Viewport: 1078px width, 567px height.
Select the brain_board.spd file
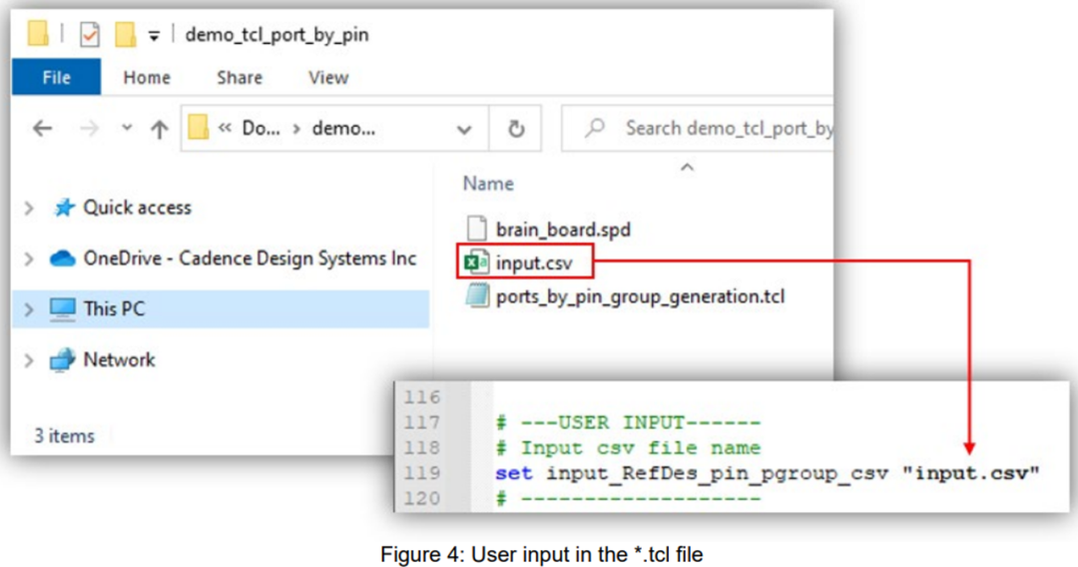(x=562, y=230)
